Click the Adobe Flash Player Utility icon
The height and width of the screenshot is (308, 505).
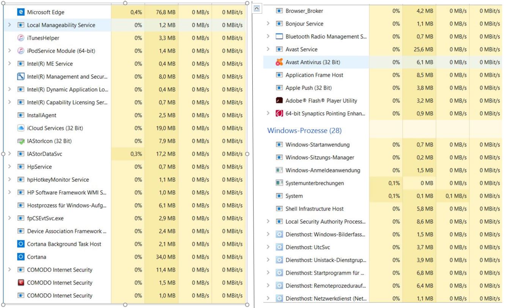[x=279, y=101]
